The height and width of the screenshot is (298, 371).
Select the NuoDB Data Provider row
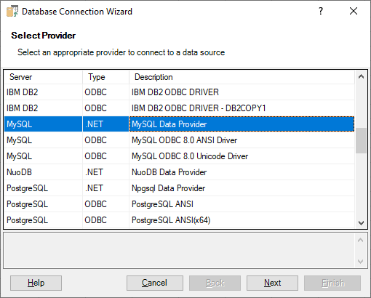pos(180,172)
